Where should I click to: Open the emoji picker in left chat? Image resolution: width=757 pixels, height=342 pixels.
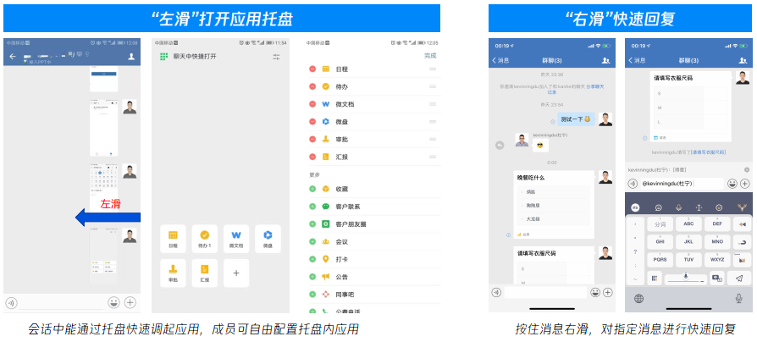pyautogui.click(x=113, y=302)
